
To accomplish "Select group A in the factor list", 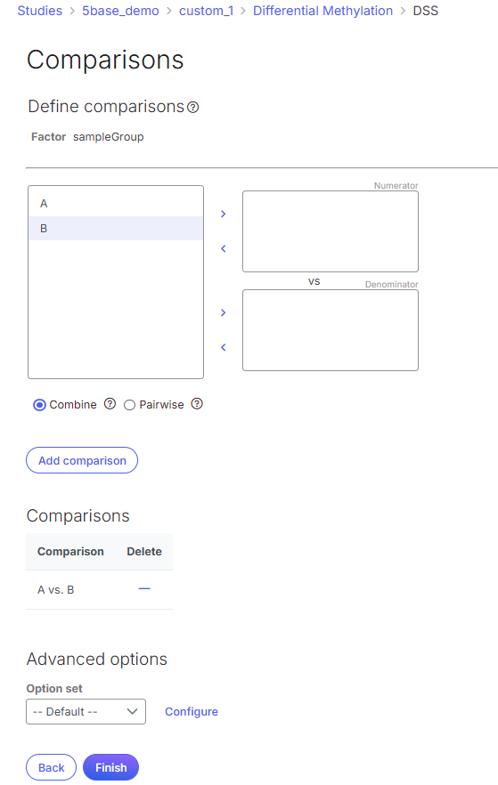I will pos(116,204).
